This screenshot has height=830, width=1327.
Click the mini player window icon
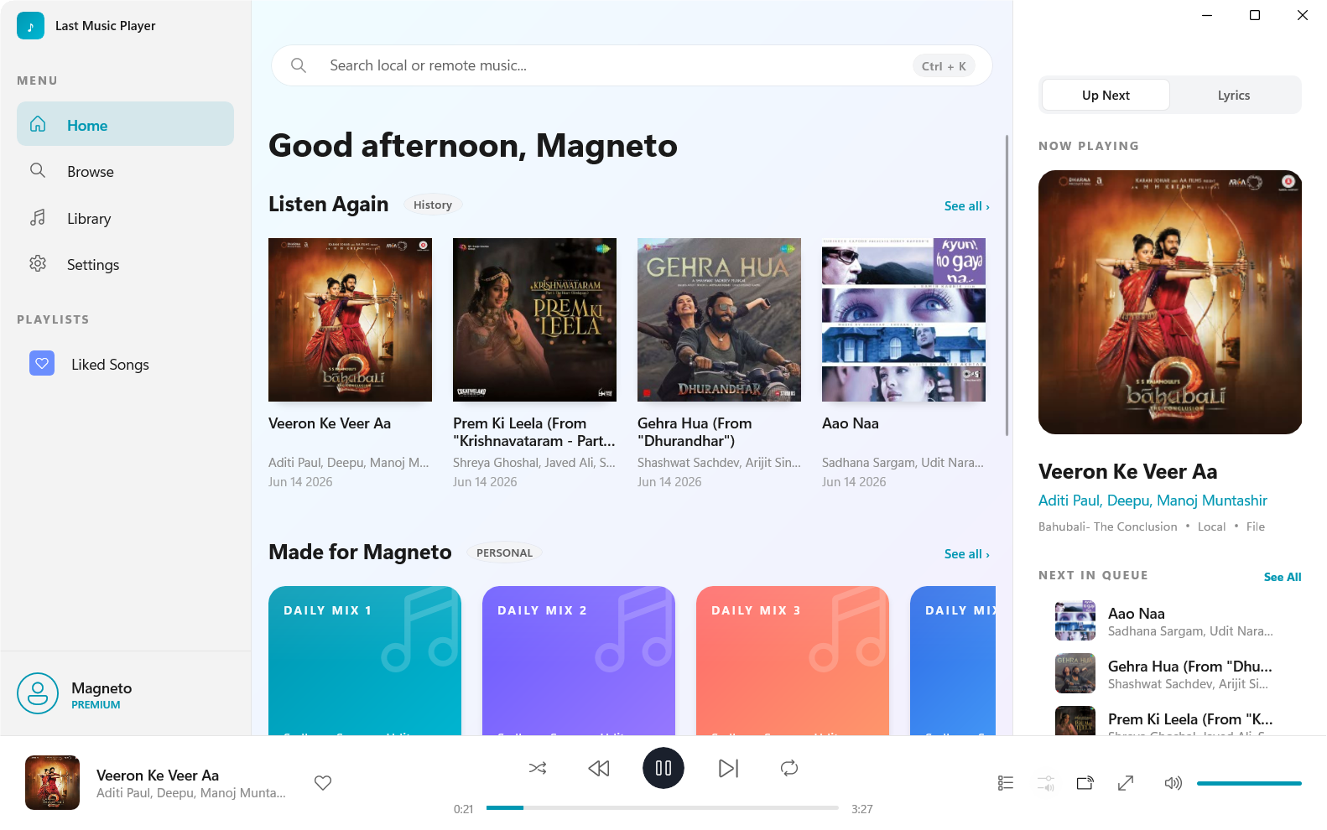coord(1085,783)
